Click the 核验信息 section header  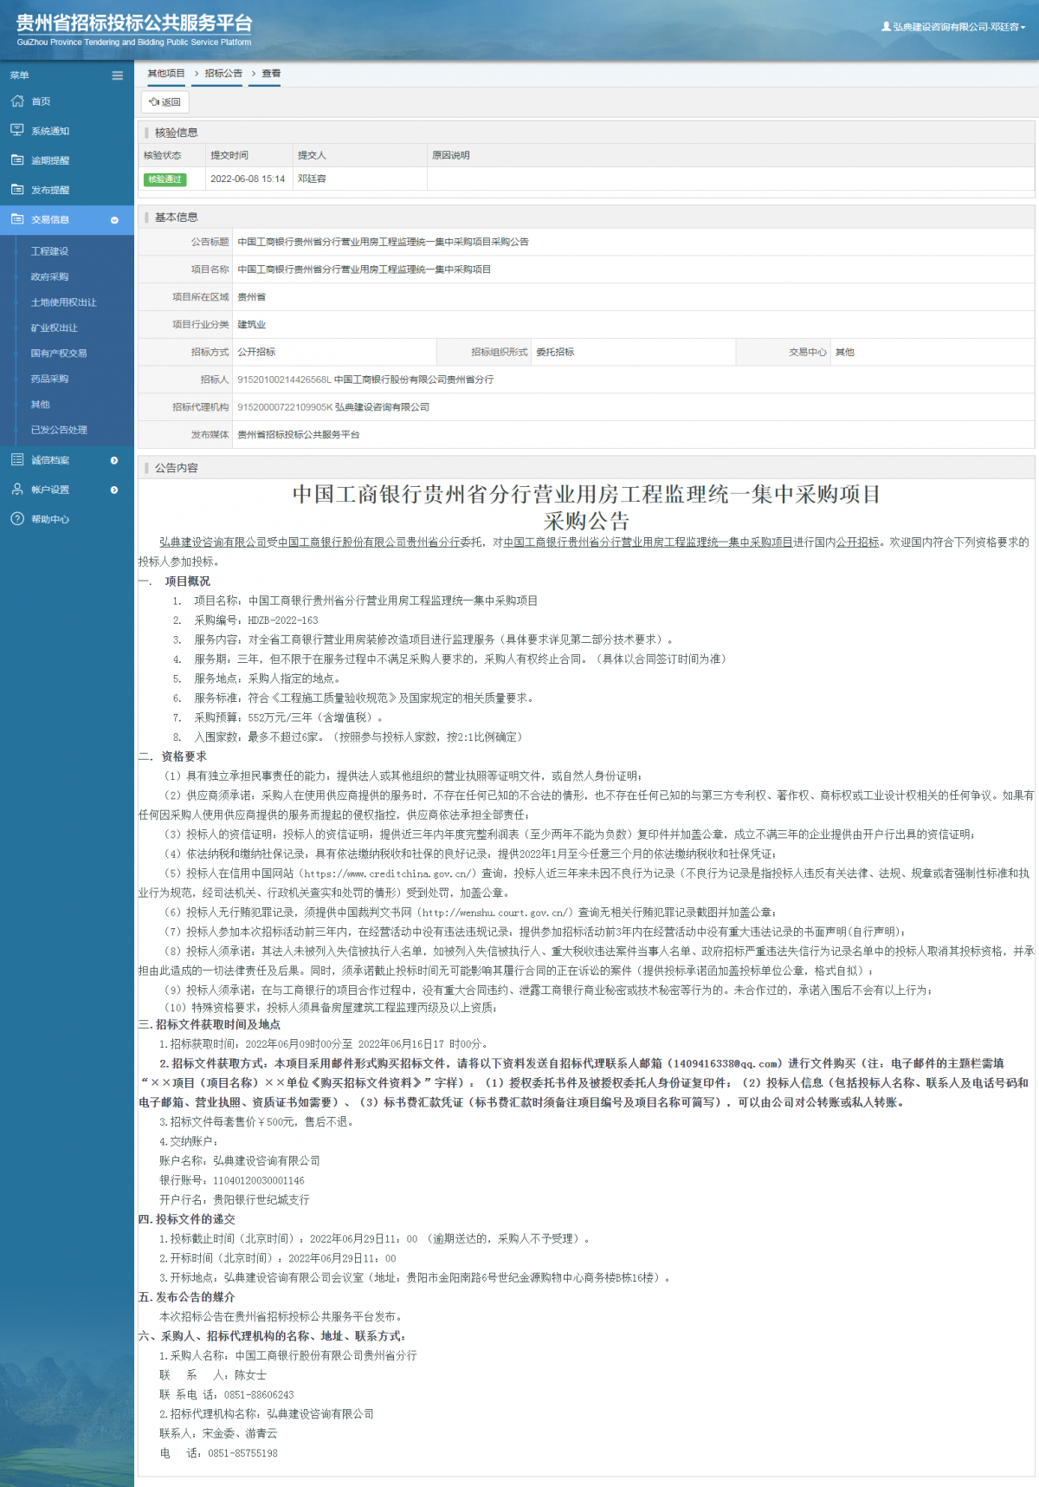(177, 133)
